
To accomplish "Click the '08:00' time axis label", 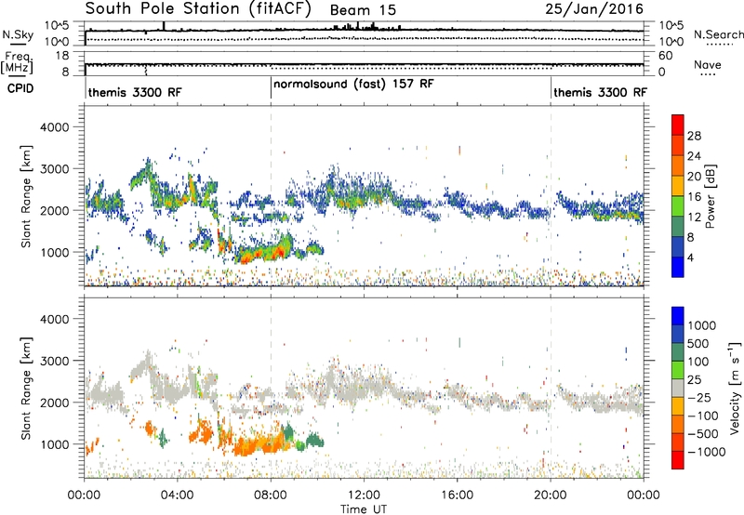I will tap(271, 495).
